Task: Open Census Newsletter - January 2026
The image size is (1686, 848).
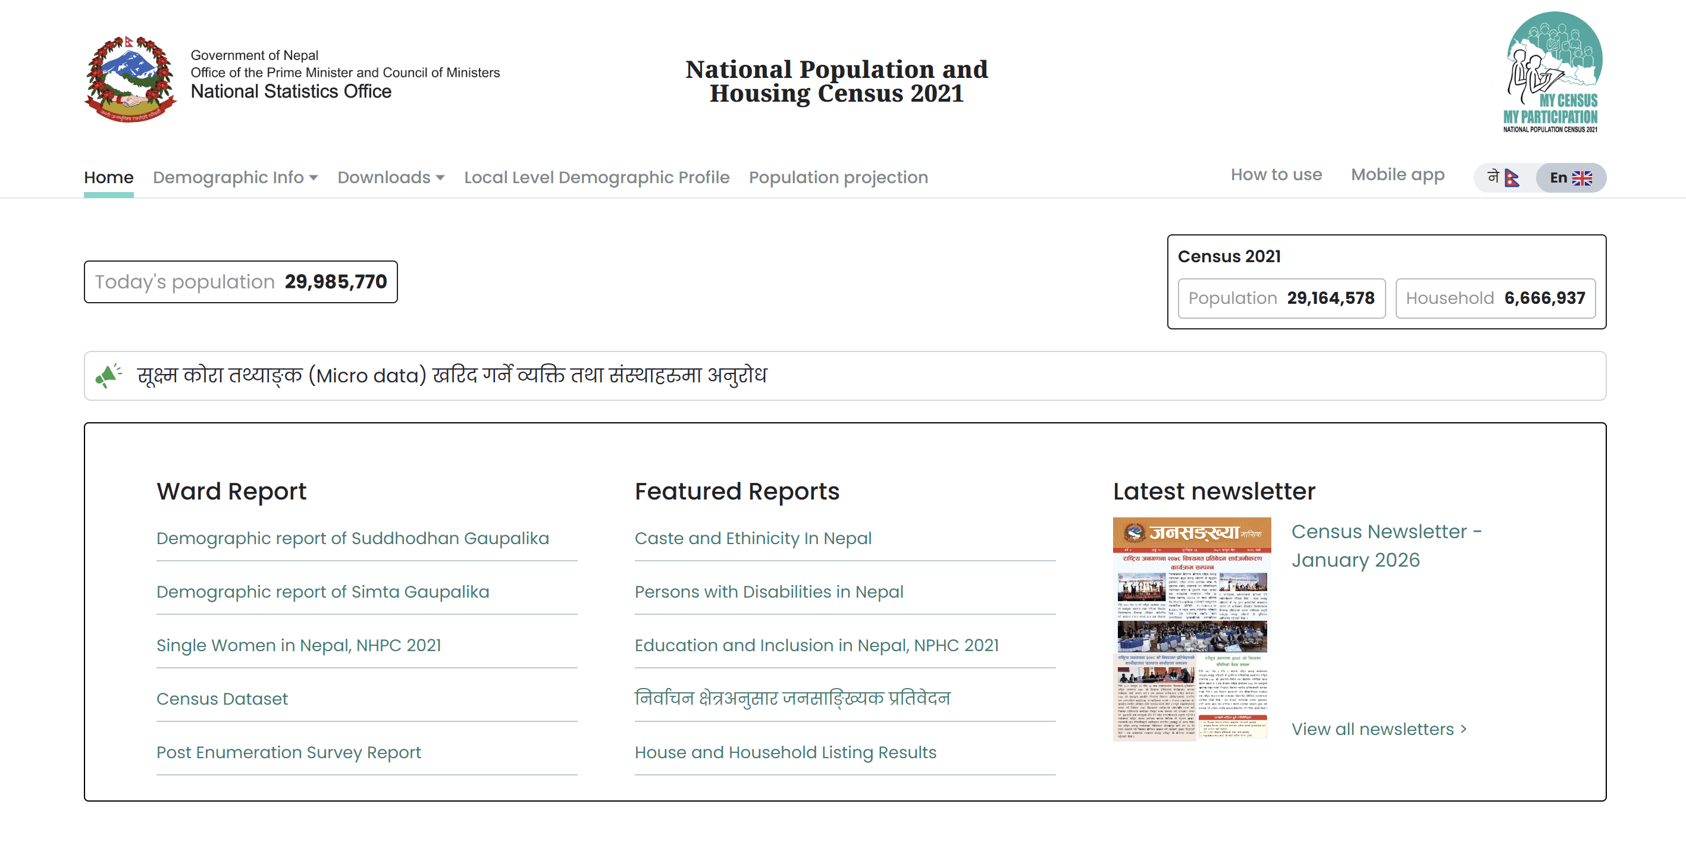Action: tap(1386, 546)
